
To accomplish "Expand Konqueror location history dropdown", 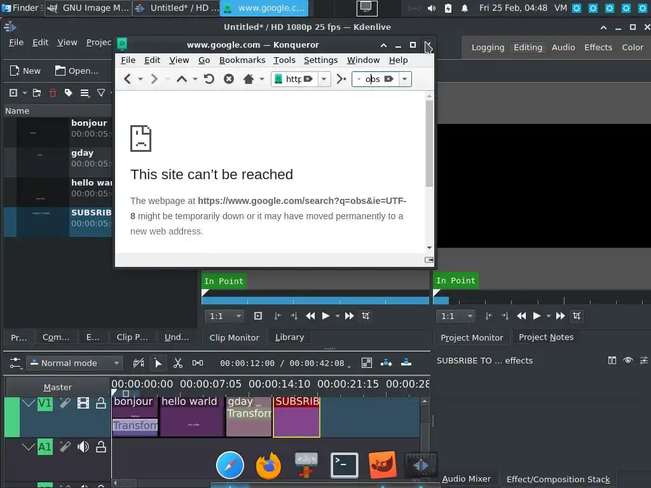I will coord(324,79).
